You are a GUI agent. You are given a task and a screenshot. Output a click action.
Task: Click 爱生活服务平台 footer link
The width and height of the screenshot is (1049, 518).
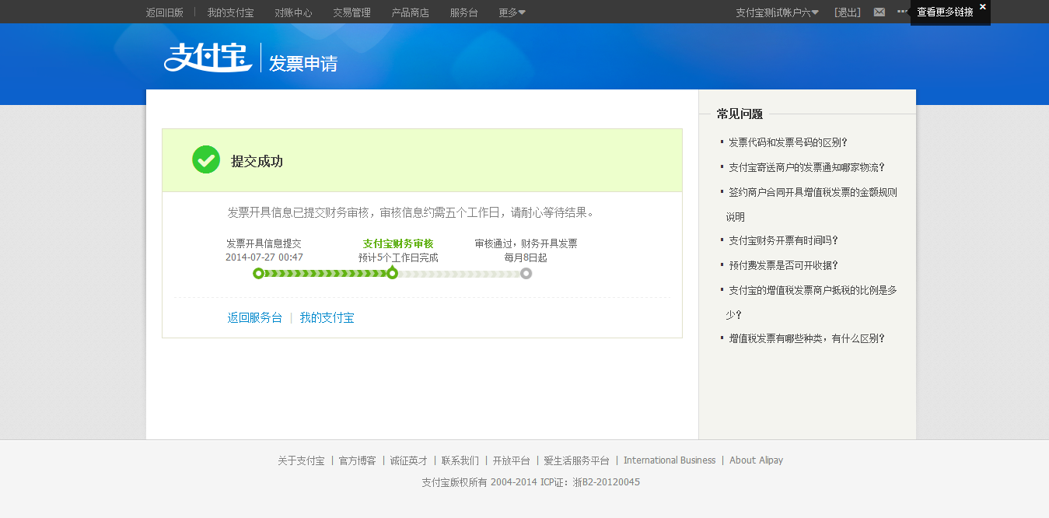tap(577, 460)
